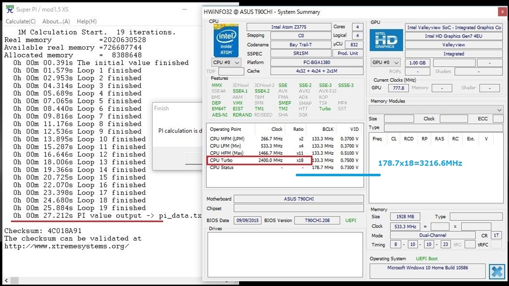Select the CPU Status row

(284, 168)
